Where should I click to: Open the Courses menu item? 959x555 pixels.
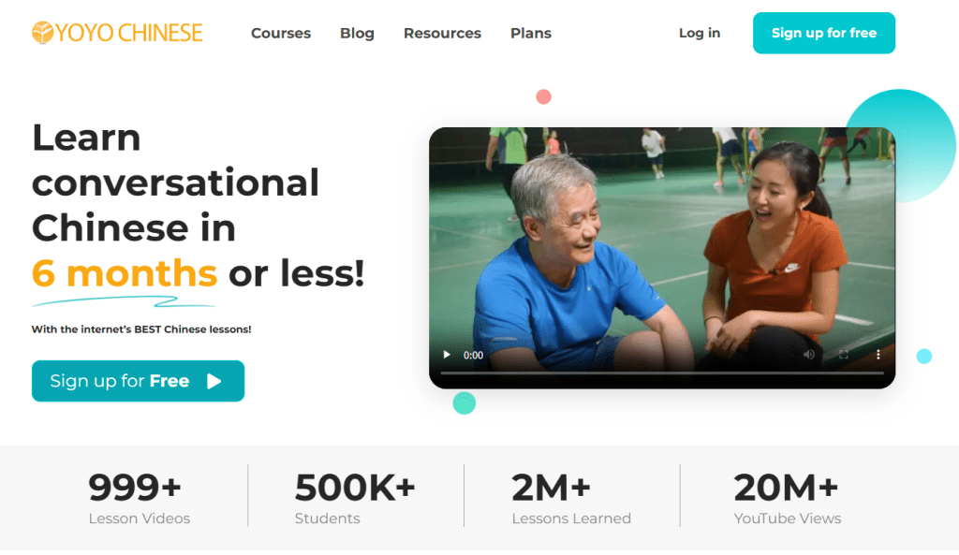[281, 33]
